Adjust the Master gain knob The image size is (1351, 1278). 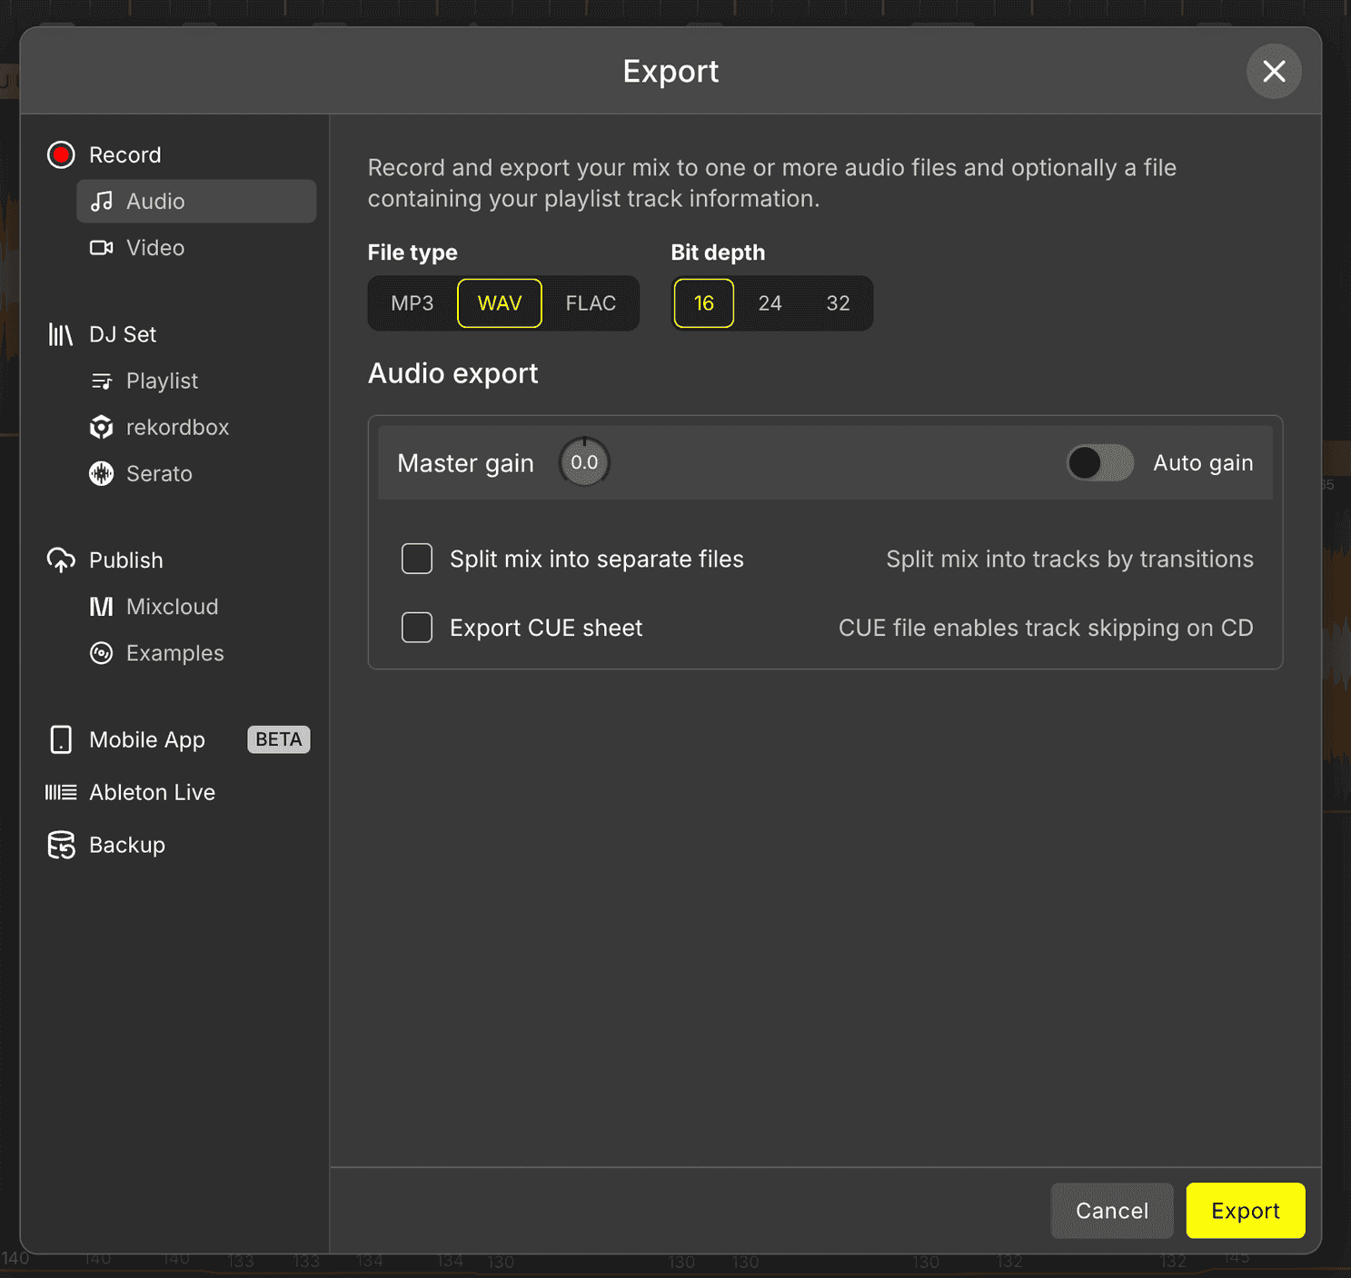click(x=584, y=462)
